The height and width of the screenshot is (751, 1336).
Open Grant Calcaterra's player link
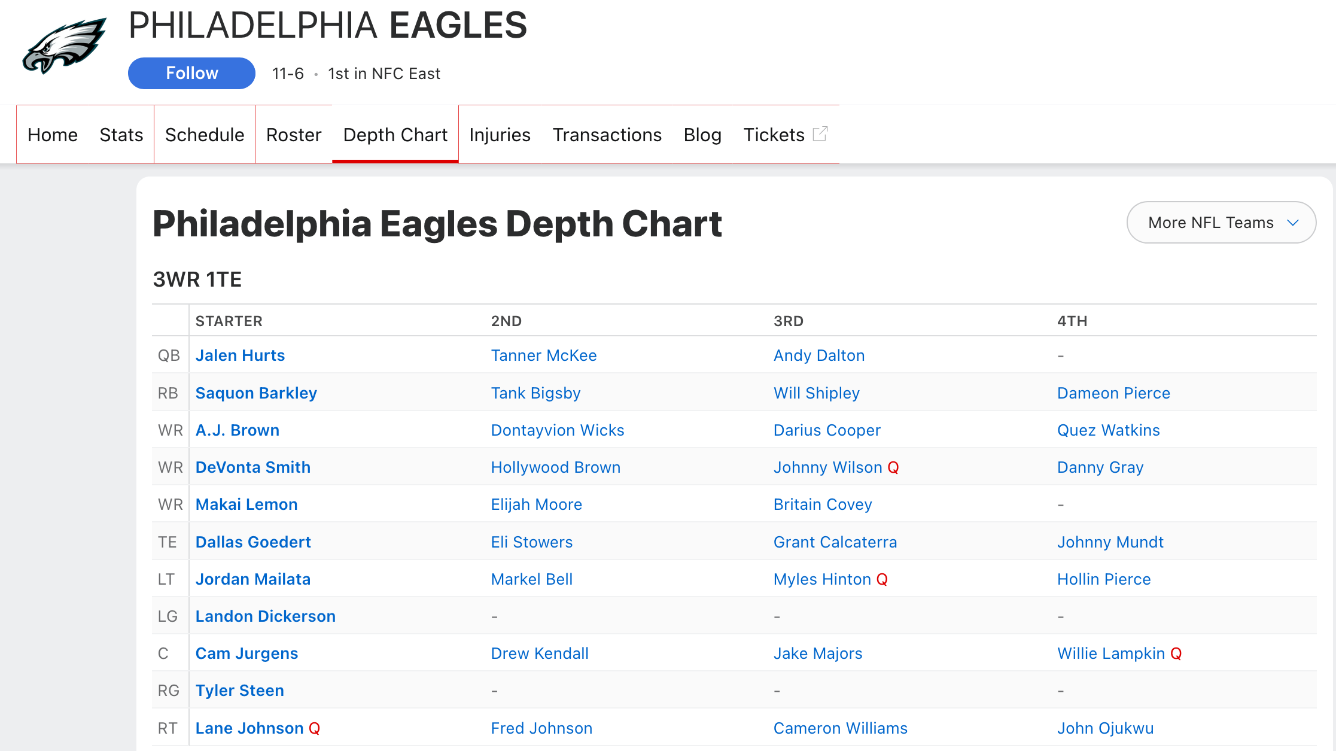835,542
